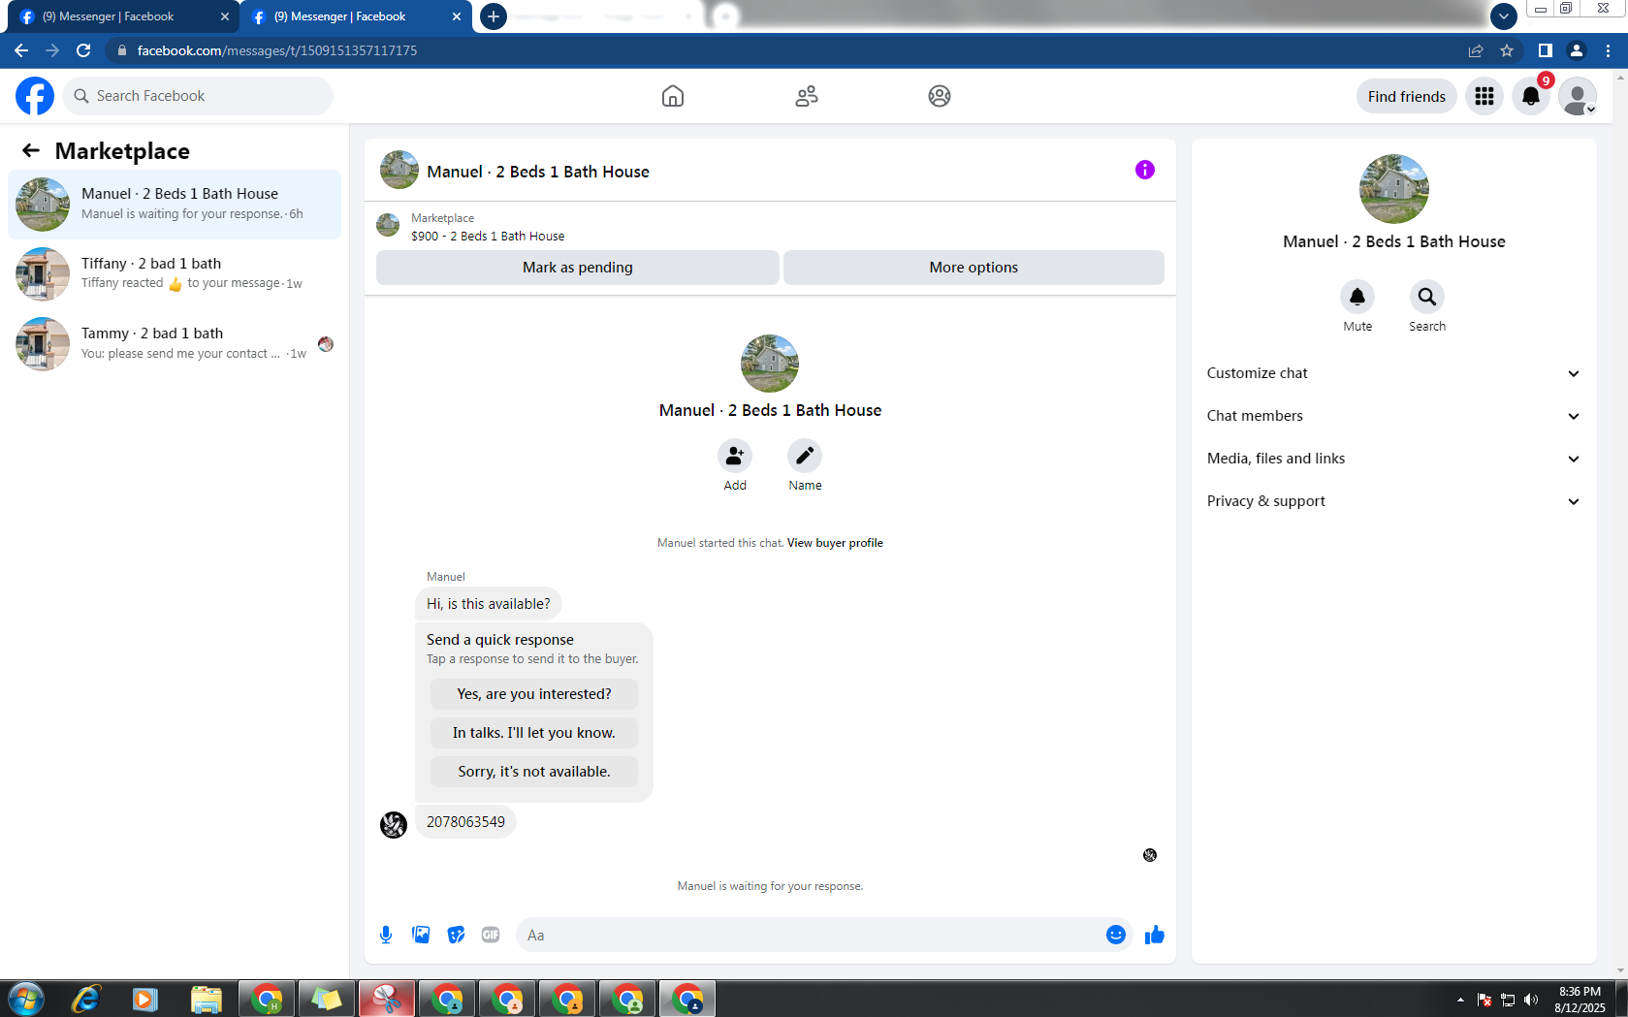Open the notifications bell
The image size is (1628, 1017).
click(x=1531, y=96)
